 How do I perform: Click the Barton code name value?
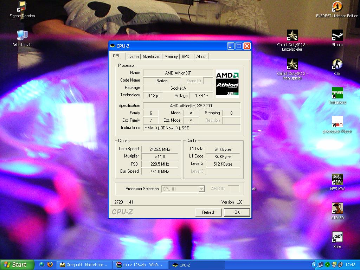[162, 81]
